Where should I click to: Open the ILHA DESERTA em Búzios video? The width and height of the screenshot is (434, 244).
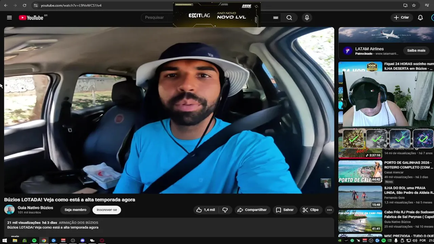click(409, 66)
